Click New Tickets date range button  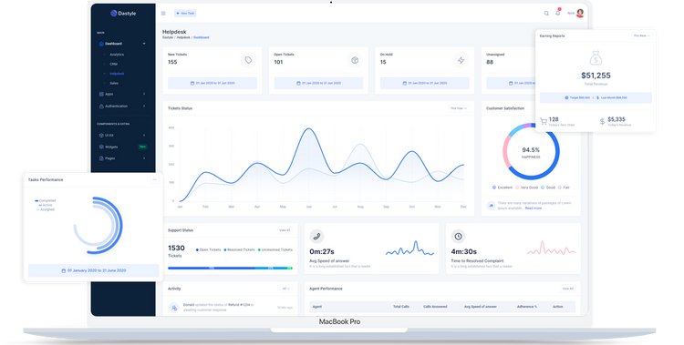[x=212, y=83]
